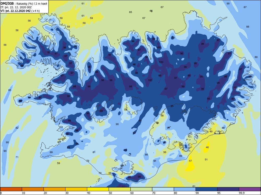Viewport: 261px width, 195px height.
Task: Click the '20' tick label on the legend
Action: click(45, 193)
